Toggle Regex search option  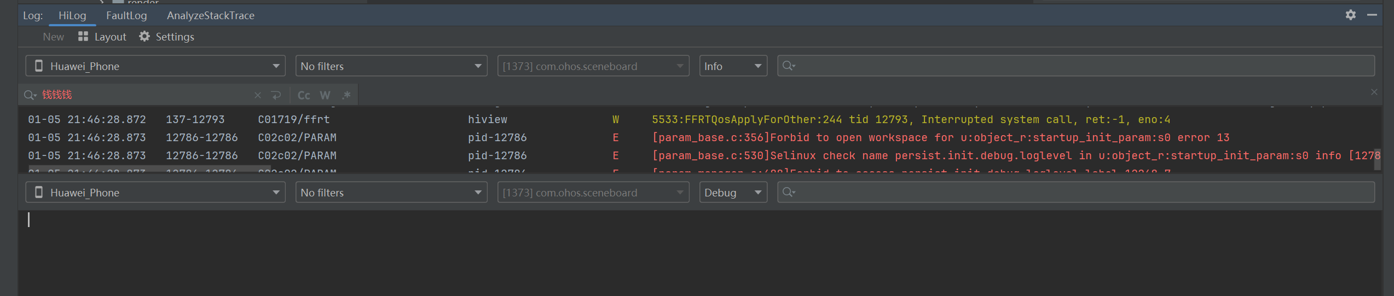(x=346, y=95)
